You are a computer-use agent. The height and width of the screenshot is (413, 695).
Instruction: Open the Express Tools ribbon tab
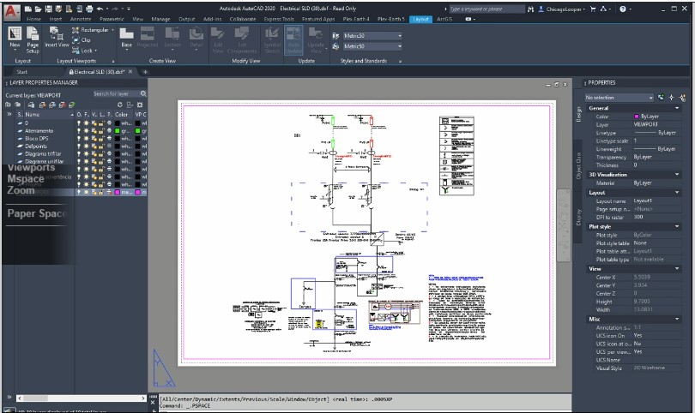[x=279, y=19]
